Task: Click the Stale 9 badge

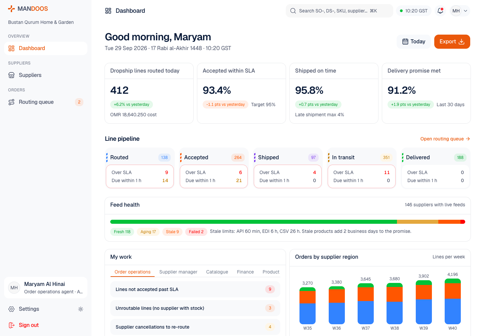Action: pyautogui.click(x=172, y=232)
